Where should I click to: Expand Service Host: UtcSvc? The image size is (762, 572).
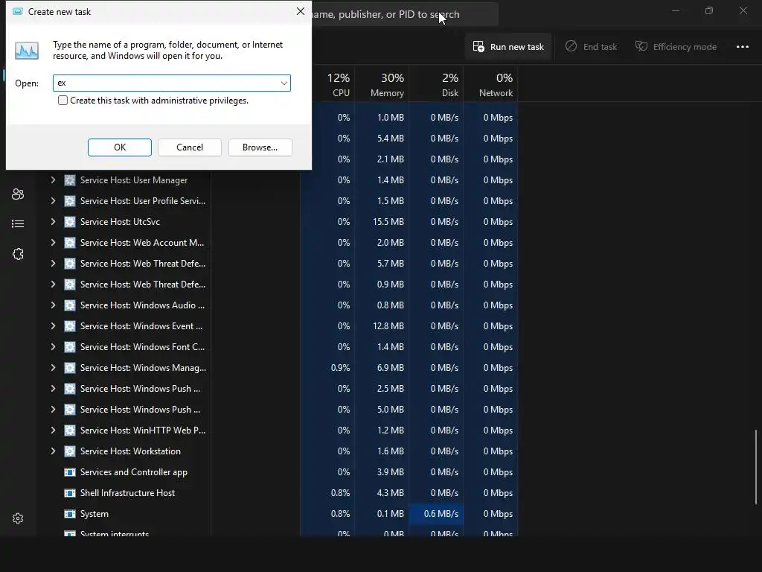53,222
